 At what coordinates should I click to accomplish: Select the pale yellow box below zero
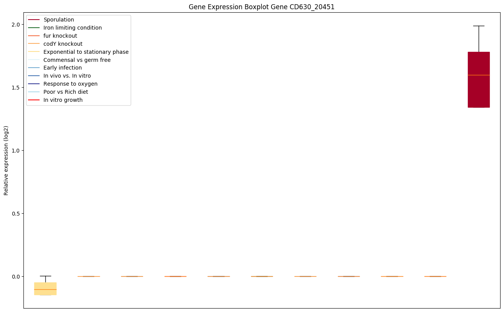[45, 289]
